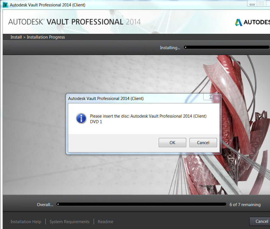Viewport: 270px width, 229px height.
Task: View the System Requirements
Action: [69, 221]
